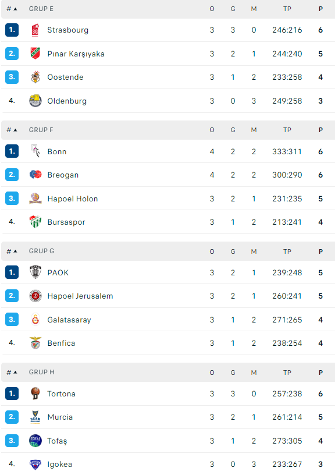The width and height of the screenshot is (335, 475).
Task: Click the Tofaş team logo
Action: click(x=35, y=441)
